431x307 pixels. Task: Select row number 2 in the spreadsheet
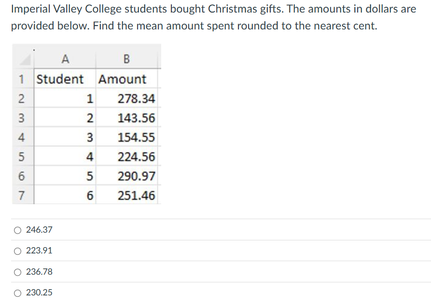click(20, 98)
